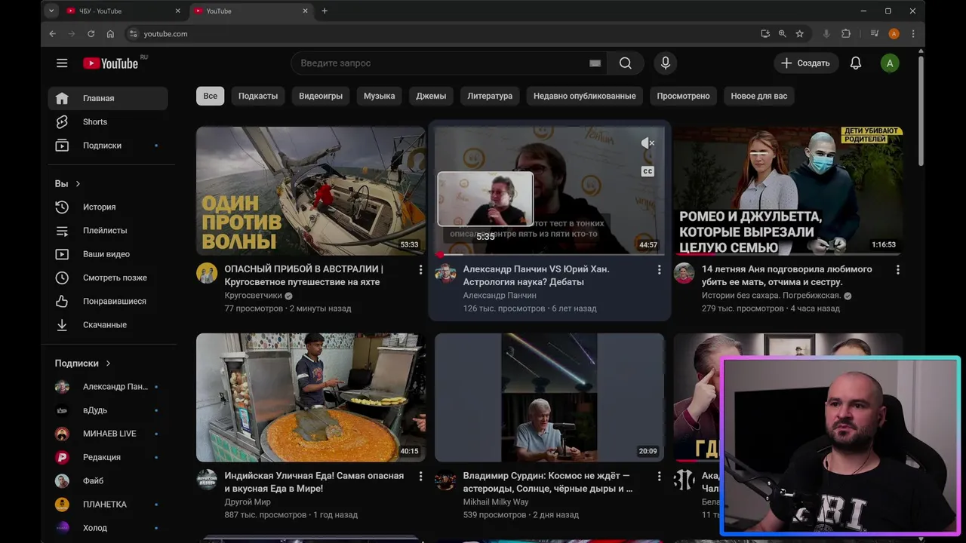The width and height of the screenshot is (966, 543).
Task: Select the Недавно опубликованные chip
Action: pos(584,96)
